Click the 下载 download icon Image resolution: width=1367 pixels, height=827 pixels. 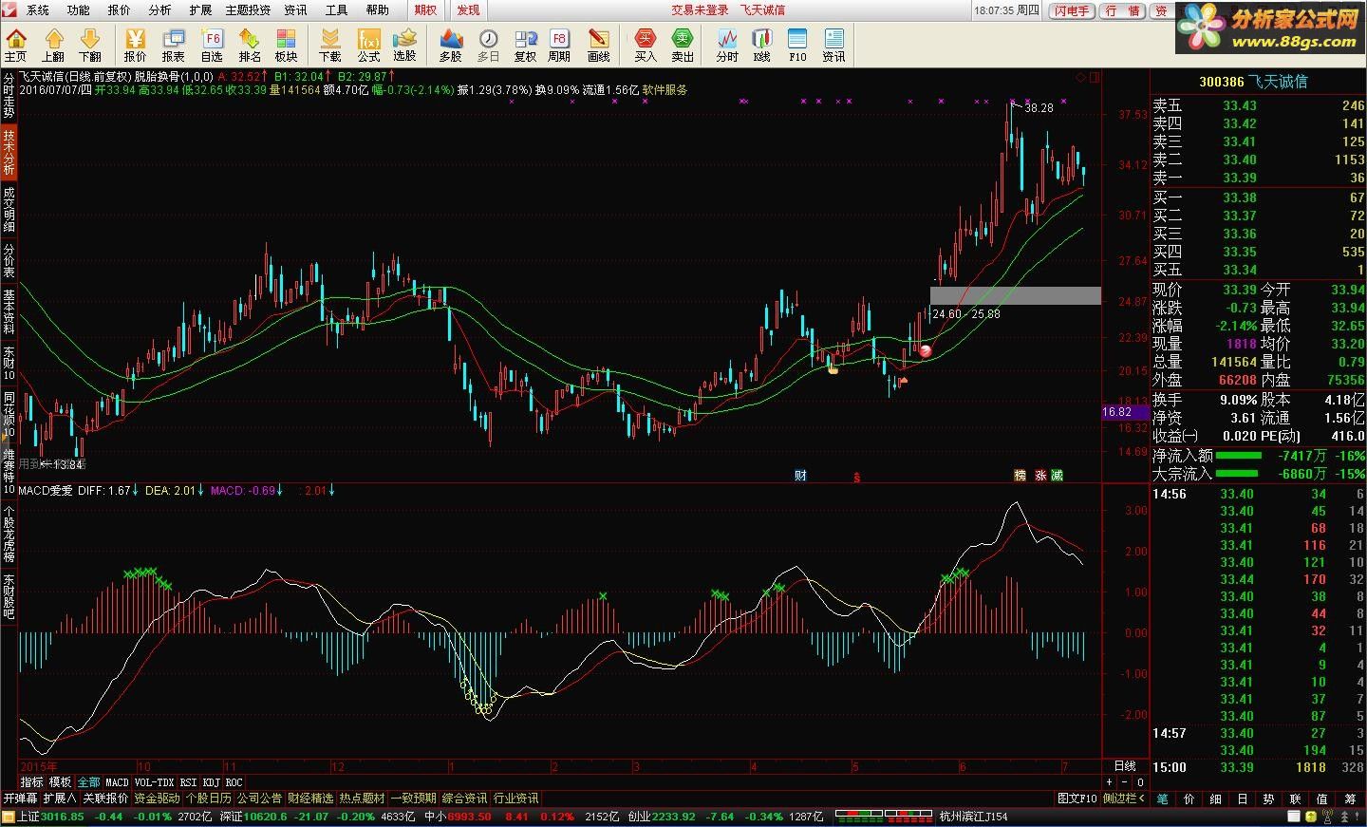(330, 45)
